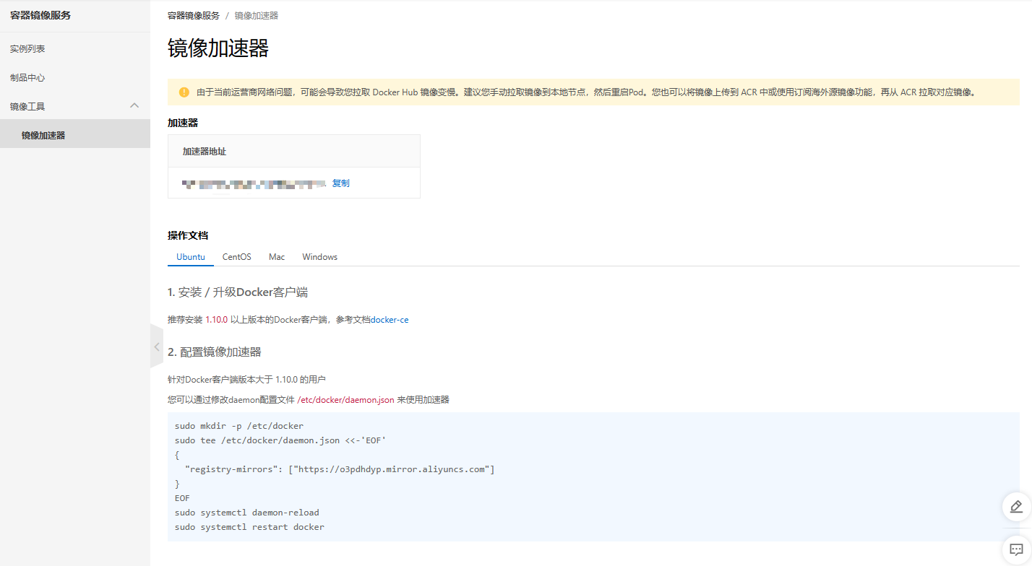Click 镜像加速器 in the breadcrumb
Screen dimensions: 1032x566
256,15
